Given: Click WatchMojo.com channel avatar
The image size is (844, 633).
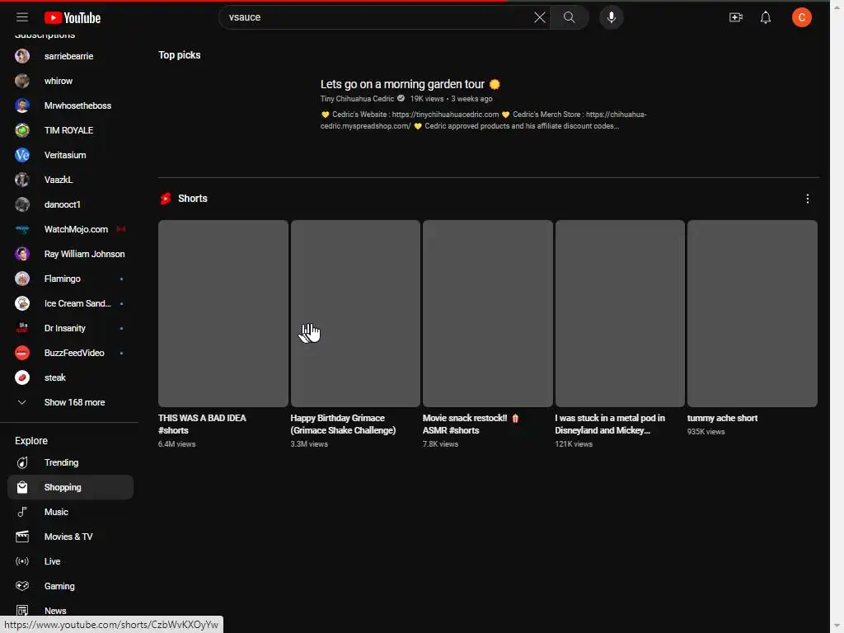Looking at the screenshot, I should [22, 229].
